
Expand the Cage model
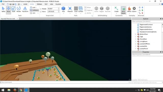135,37
